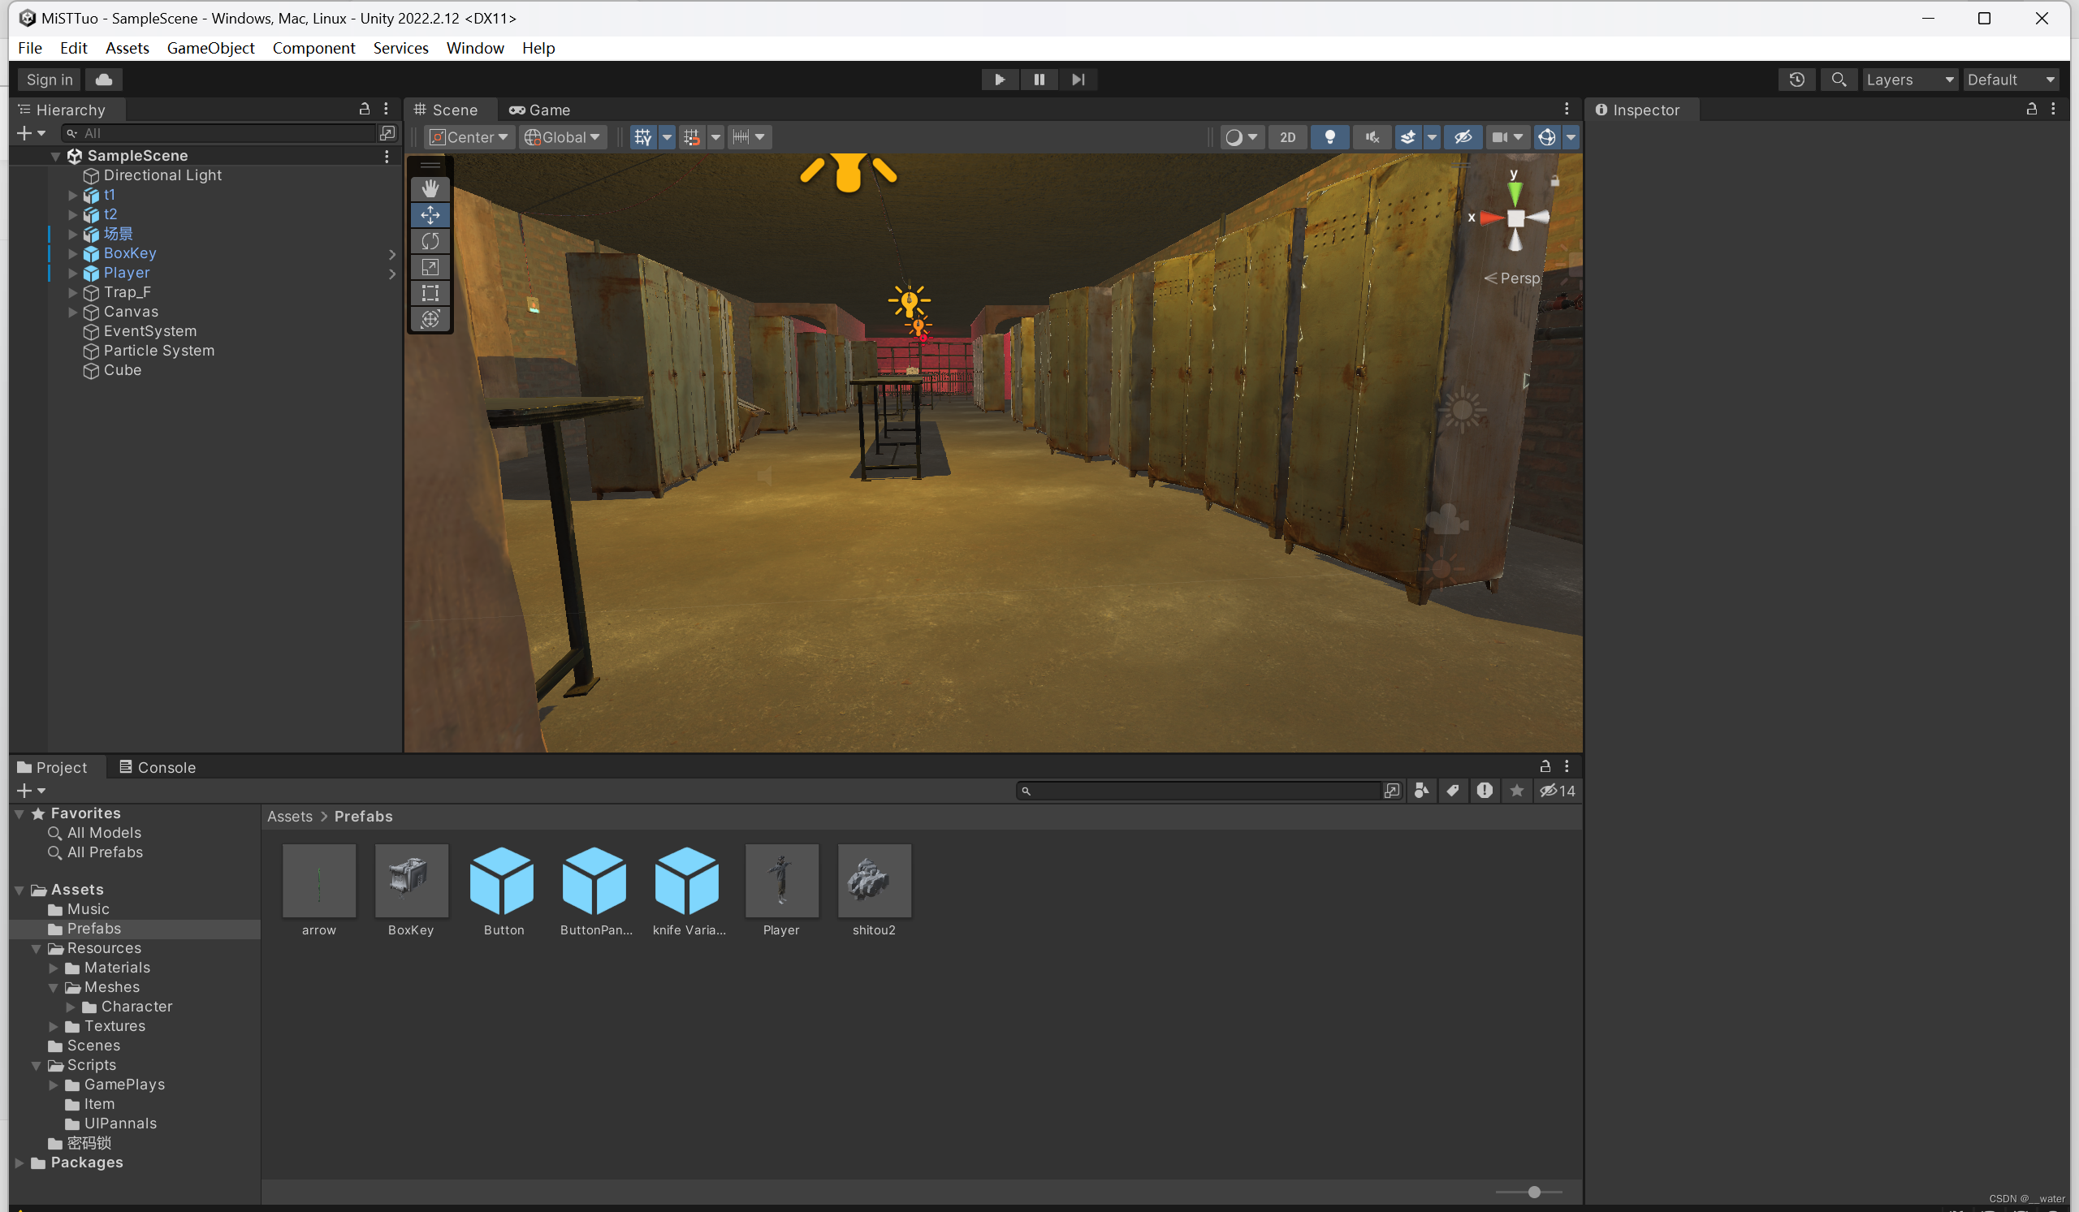Open the GameObject menu
The height and width of the screenshot is (1212, 2079).
(x=210, y=48)
